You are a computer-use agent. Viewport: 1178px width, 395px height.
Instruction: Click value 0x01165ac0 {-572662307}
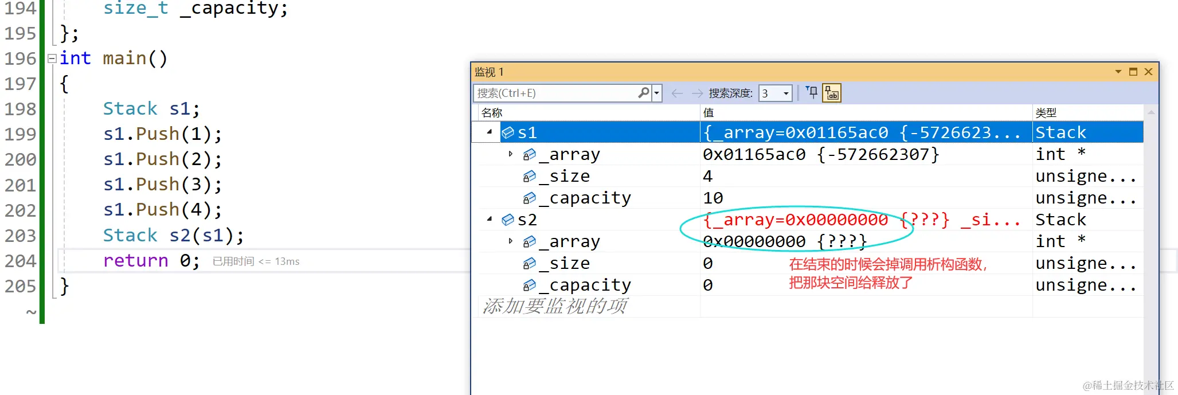821,154
